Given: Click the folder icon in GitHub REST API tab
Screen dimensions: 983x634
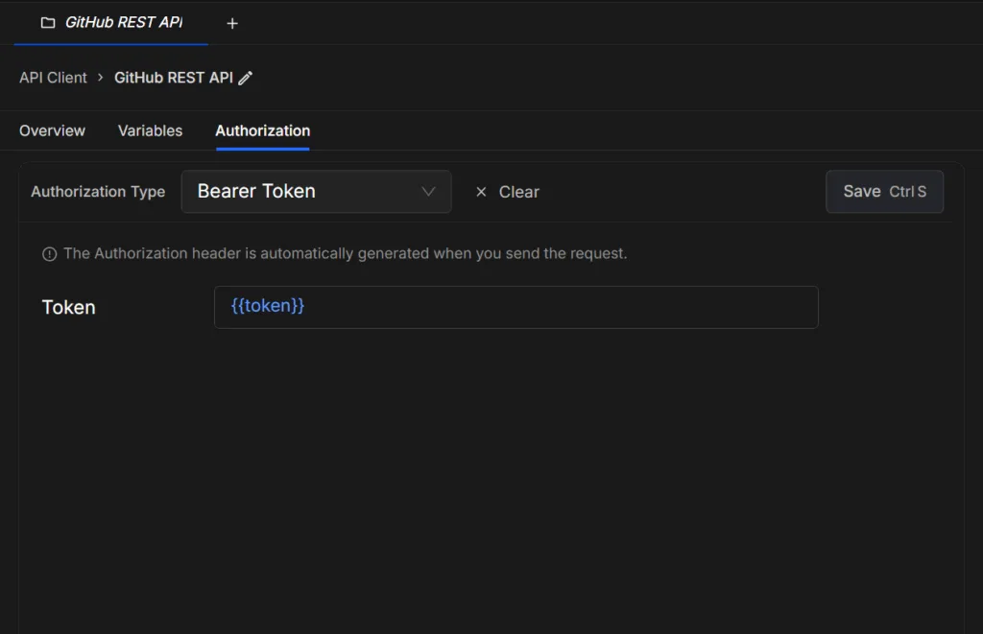Looking at the screenshot, I should [48, 23].
